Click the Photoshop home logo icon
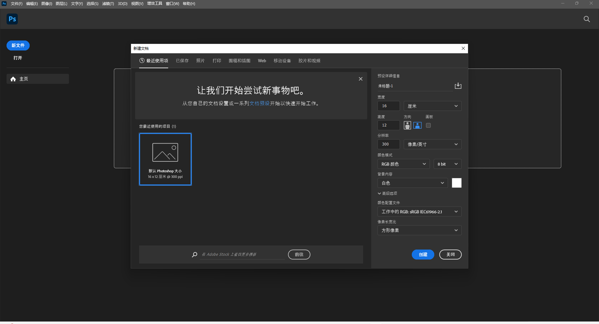This screenshot has height=324, width=599. coord(12,19)
